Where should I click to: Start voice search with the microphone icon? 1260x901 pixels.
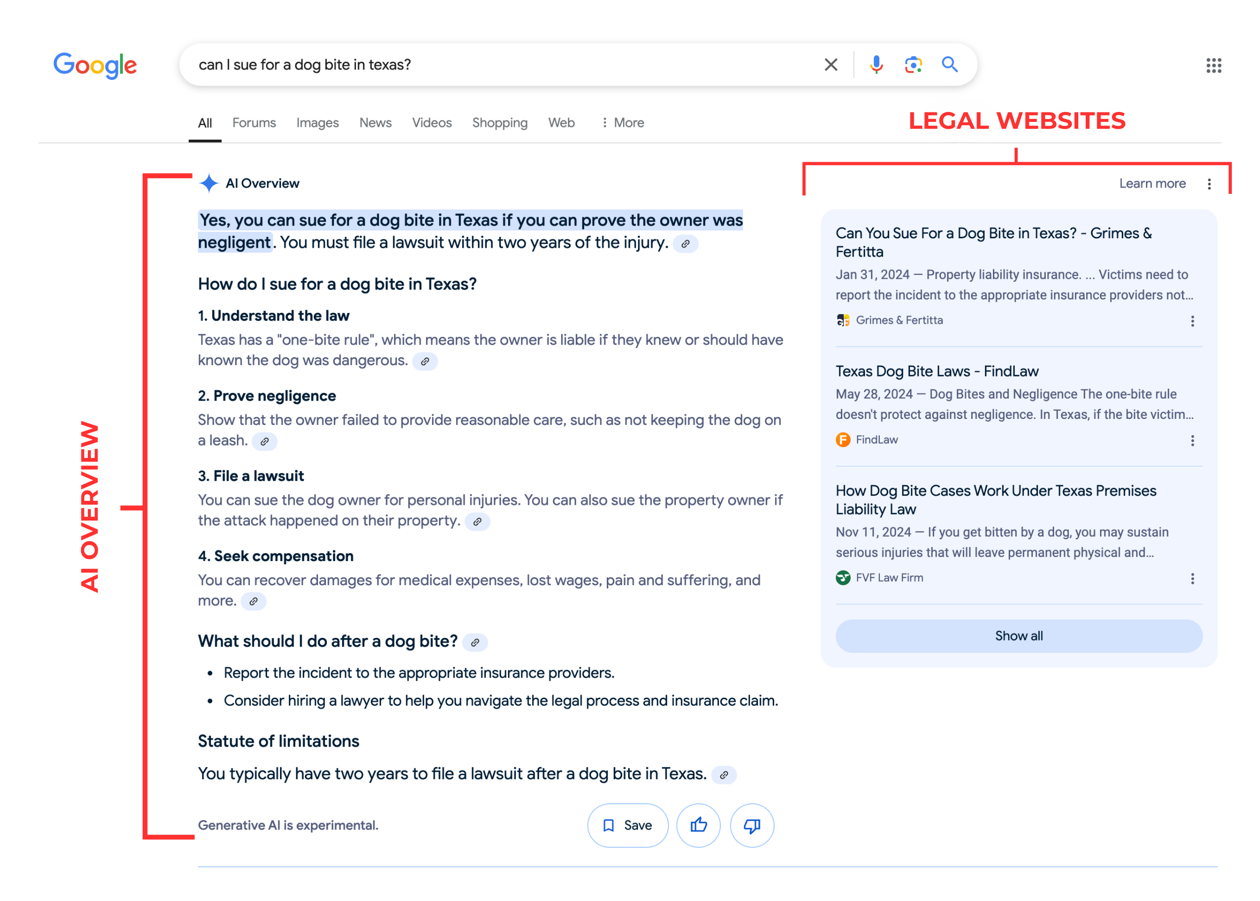(x=876, y=65)
